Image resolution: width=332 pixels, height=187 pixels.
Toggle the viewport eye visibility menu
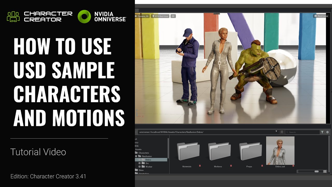pos(173,16)
